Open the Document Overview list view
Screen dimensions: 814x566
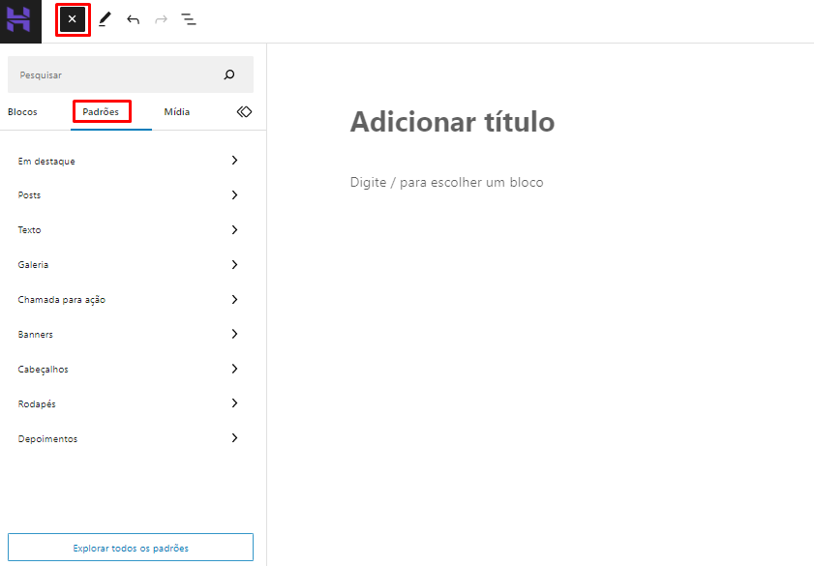tap(189, 19)
